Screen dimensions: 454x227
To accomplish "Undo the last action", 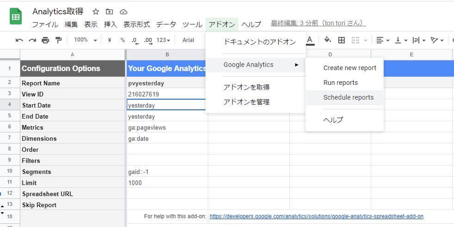I will click(x=19, y=40).
